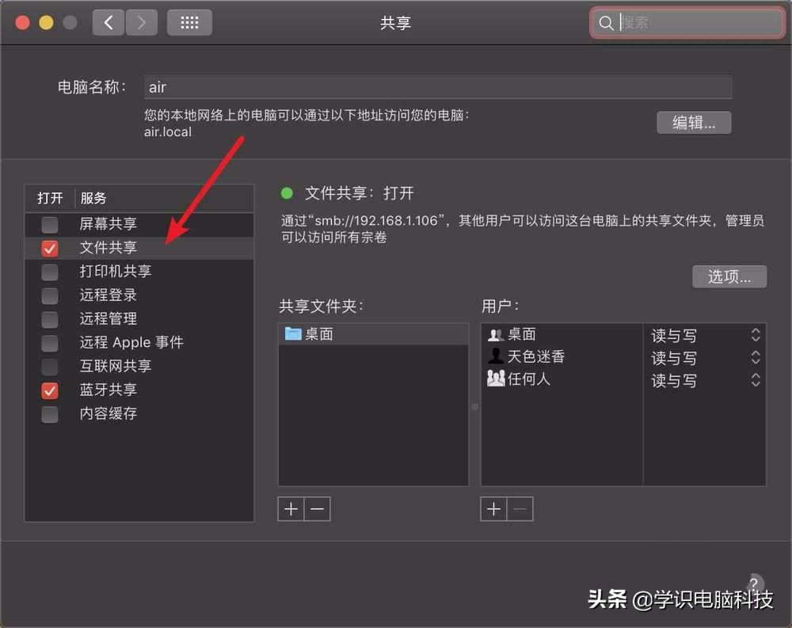Go forward with the right chevron button
The height and width of the screenshot is (628, 792).
pyautogui.click(x=142, y=23)
